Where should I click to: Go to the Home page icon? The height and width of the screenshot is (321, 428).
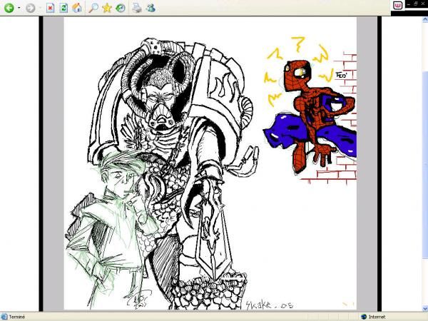(x=77, y=8)
